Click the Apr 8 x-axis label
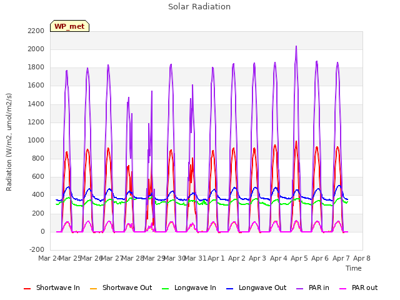Screen dimensions: 400x300 [362, 258]
